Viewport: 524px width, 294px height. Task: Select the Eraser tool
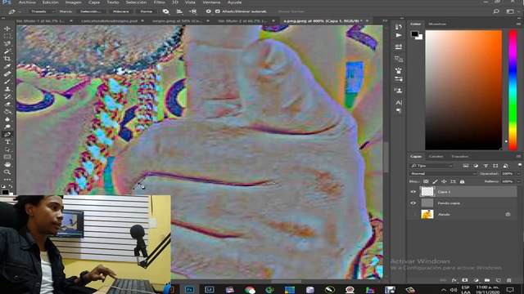point(7,105)
